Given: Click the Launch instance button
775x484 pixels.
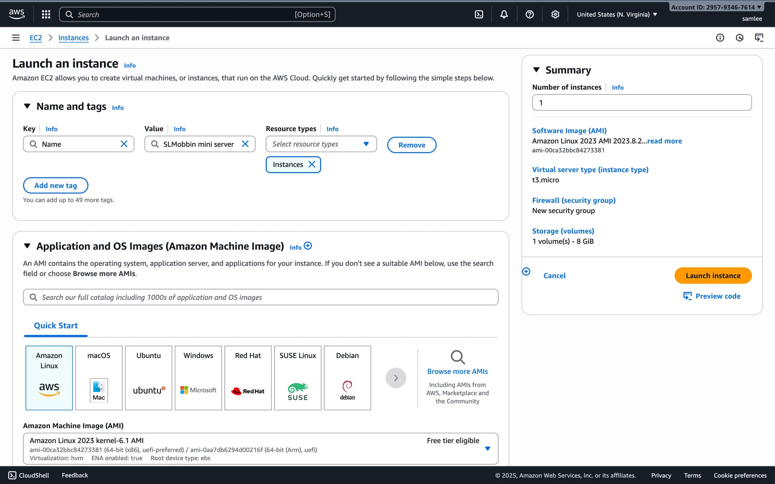Looking at the screenshot, I should point(712,275).
